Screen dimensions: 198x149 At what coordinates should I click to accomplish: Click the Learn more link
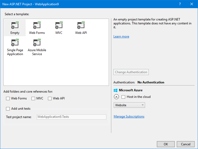121,36
